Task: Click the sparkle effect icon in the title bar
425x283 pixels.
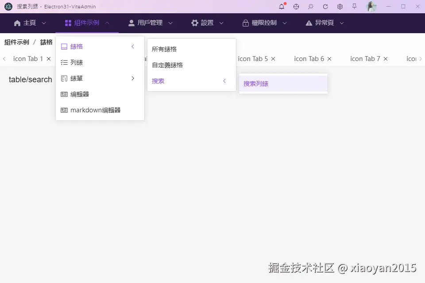Action: (311, 7)
